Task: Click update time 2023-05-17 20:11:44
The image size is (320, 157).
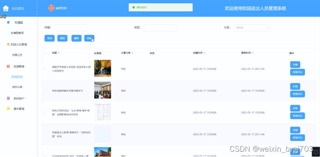Action: (253, 134)
